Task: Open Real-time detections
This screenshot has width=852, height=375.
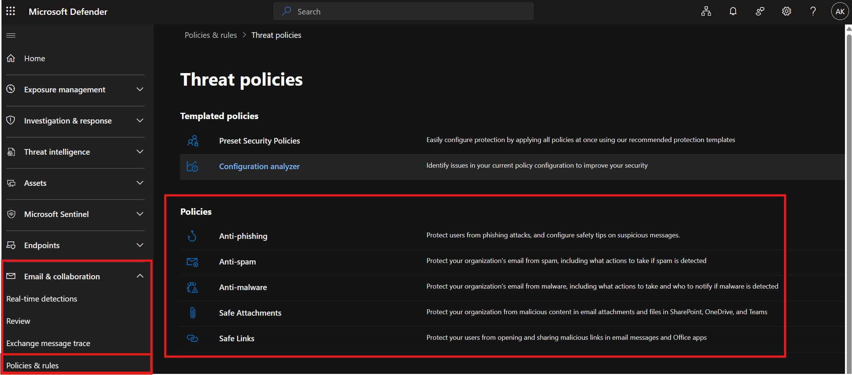Action: pos(42,299)
